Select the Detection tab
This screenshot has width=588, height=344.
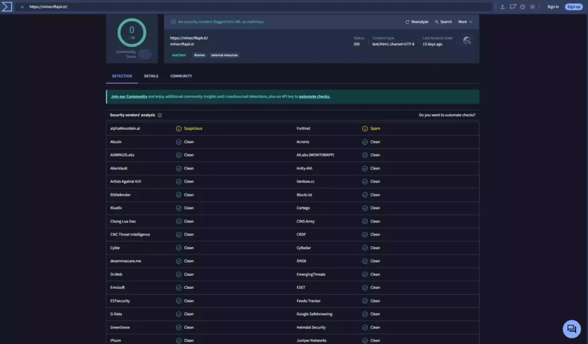(122, 76)
